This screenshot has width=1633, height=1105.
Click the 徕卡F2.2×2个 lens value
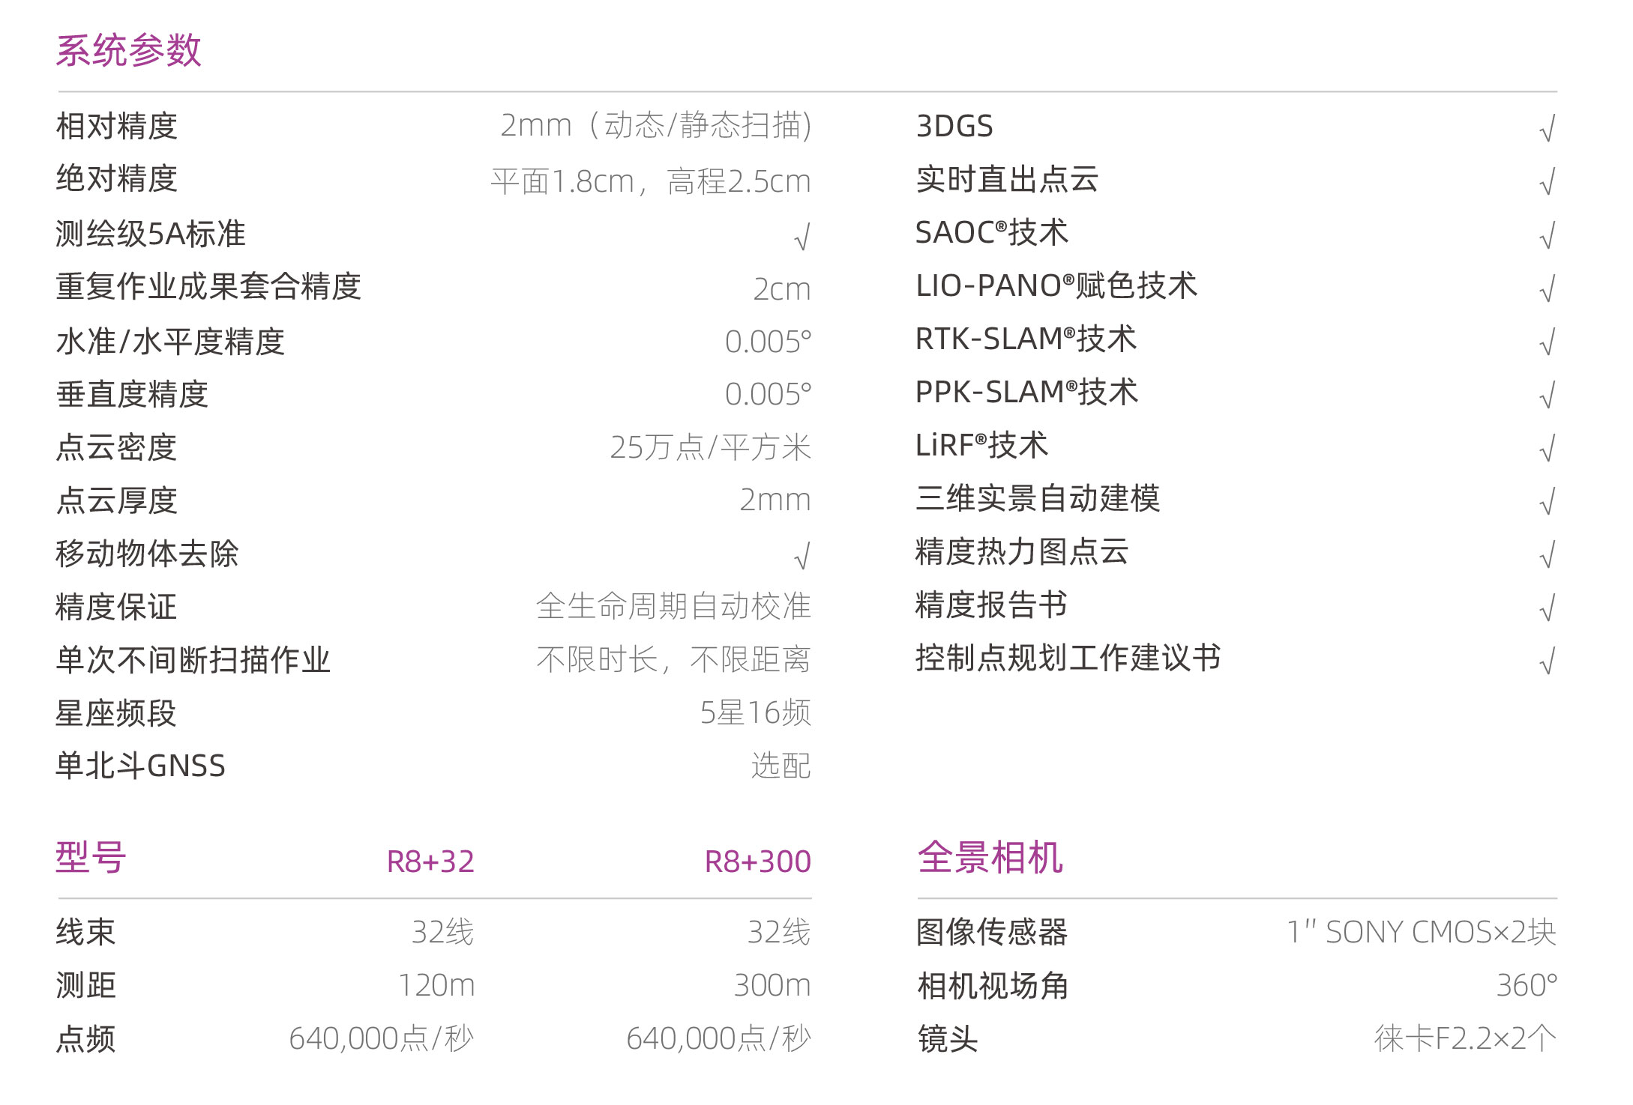(1466, 1038)
